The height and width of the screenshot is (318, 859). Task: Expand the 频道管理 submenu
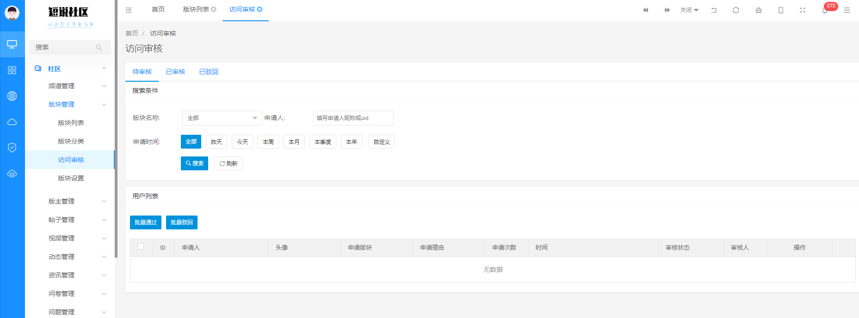pos(104,86)
